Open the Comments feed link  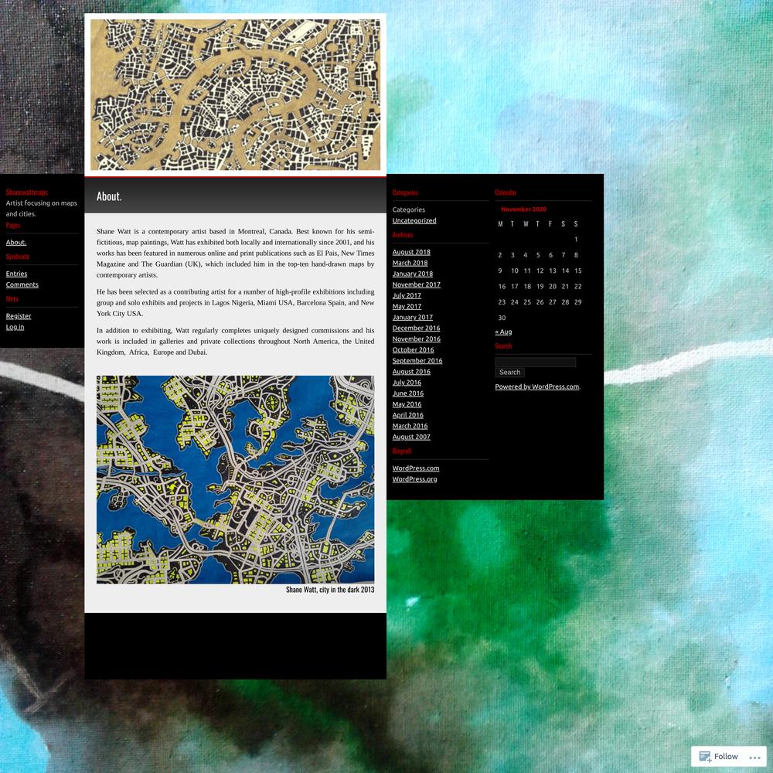pyautogui.click(x=22, y=285)
